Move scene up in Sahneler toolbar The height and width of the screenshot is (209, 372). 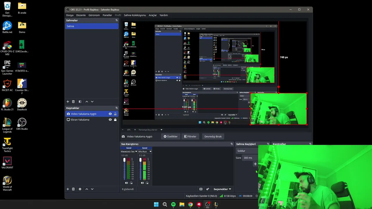point(87,102)
